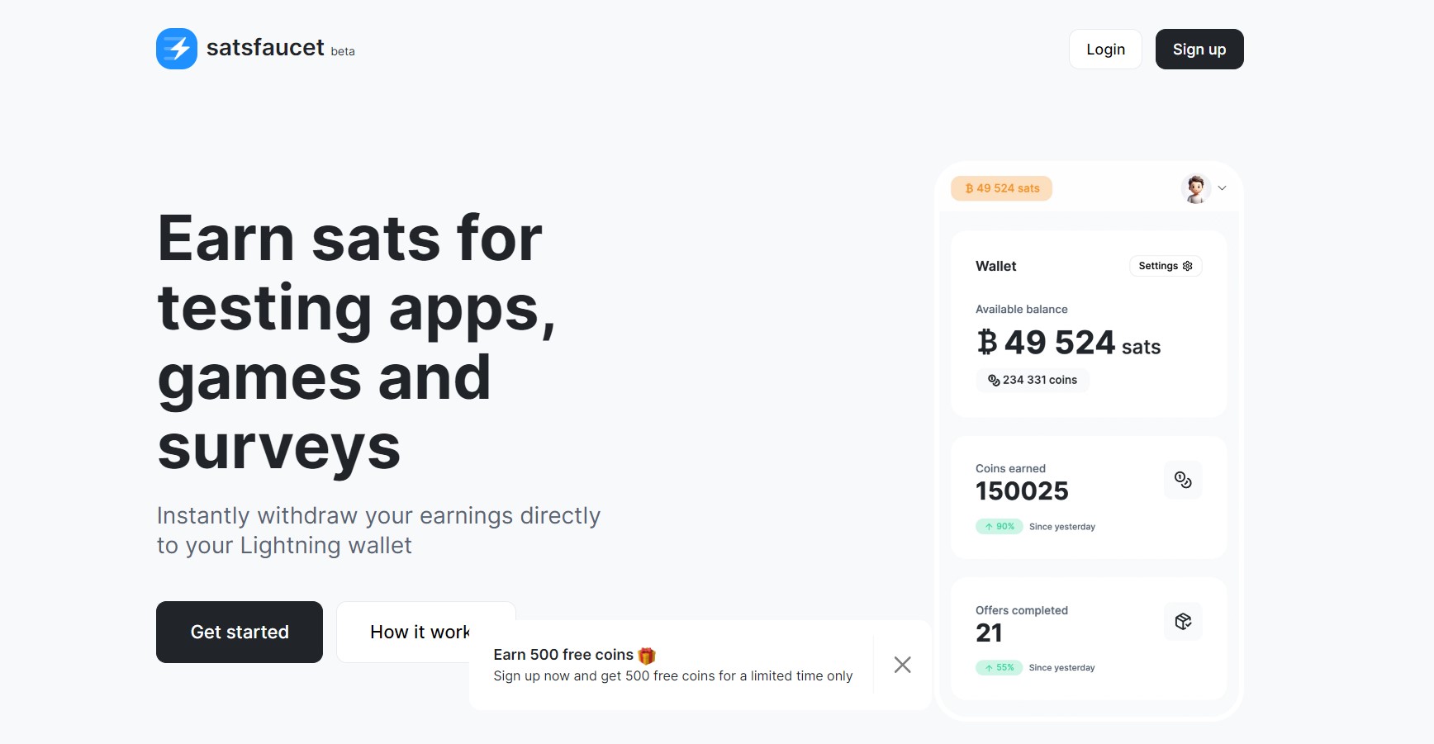
Task: Click the orange 49 524 sats balance pill
Action: (1002, 188)
